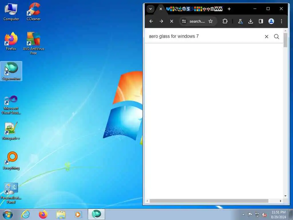Open the network tray icon
The height and width of the screenshot is (220, 293).
(257, 215)
